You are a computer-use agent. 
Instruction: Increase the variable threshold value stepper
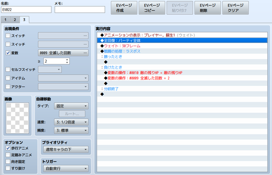[x=67, y=60]
